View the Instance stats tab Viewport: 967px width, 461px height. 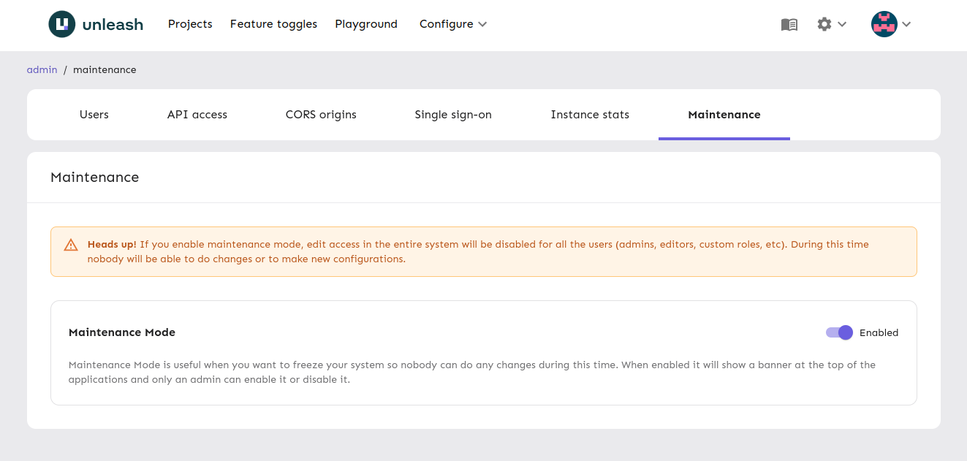click(x=589, y=115)
